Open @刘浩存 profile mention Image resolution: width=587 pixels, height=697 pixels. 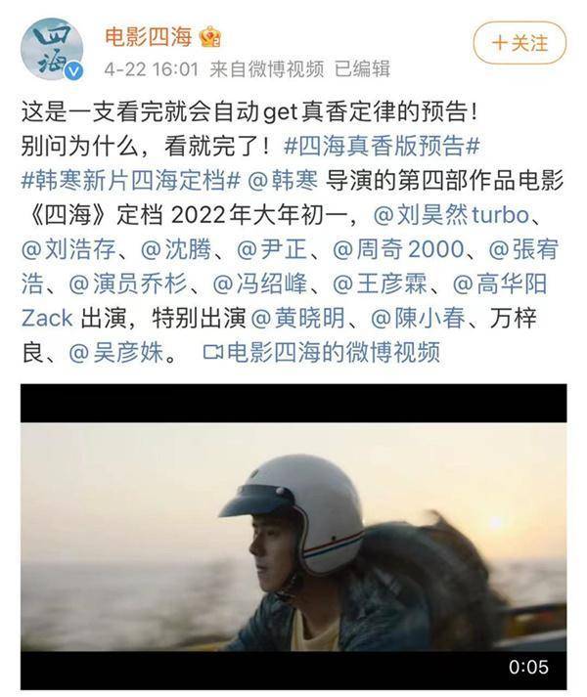point(68,249)
